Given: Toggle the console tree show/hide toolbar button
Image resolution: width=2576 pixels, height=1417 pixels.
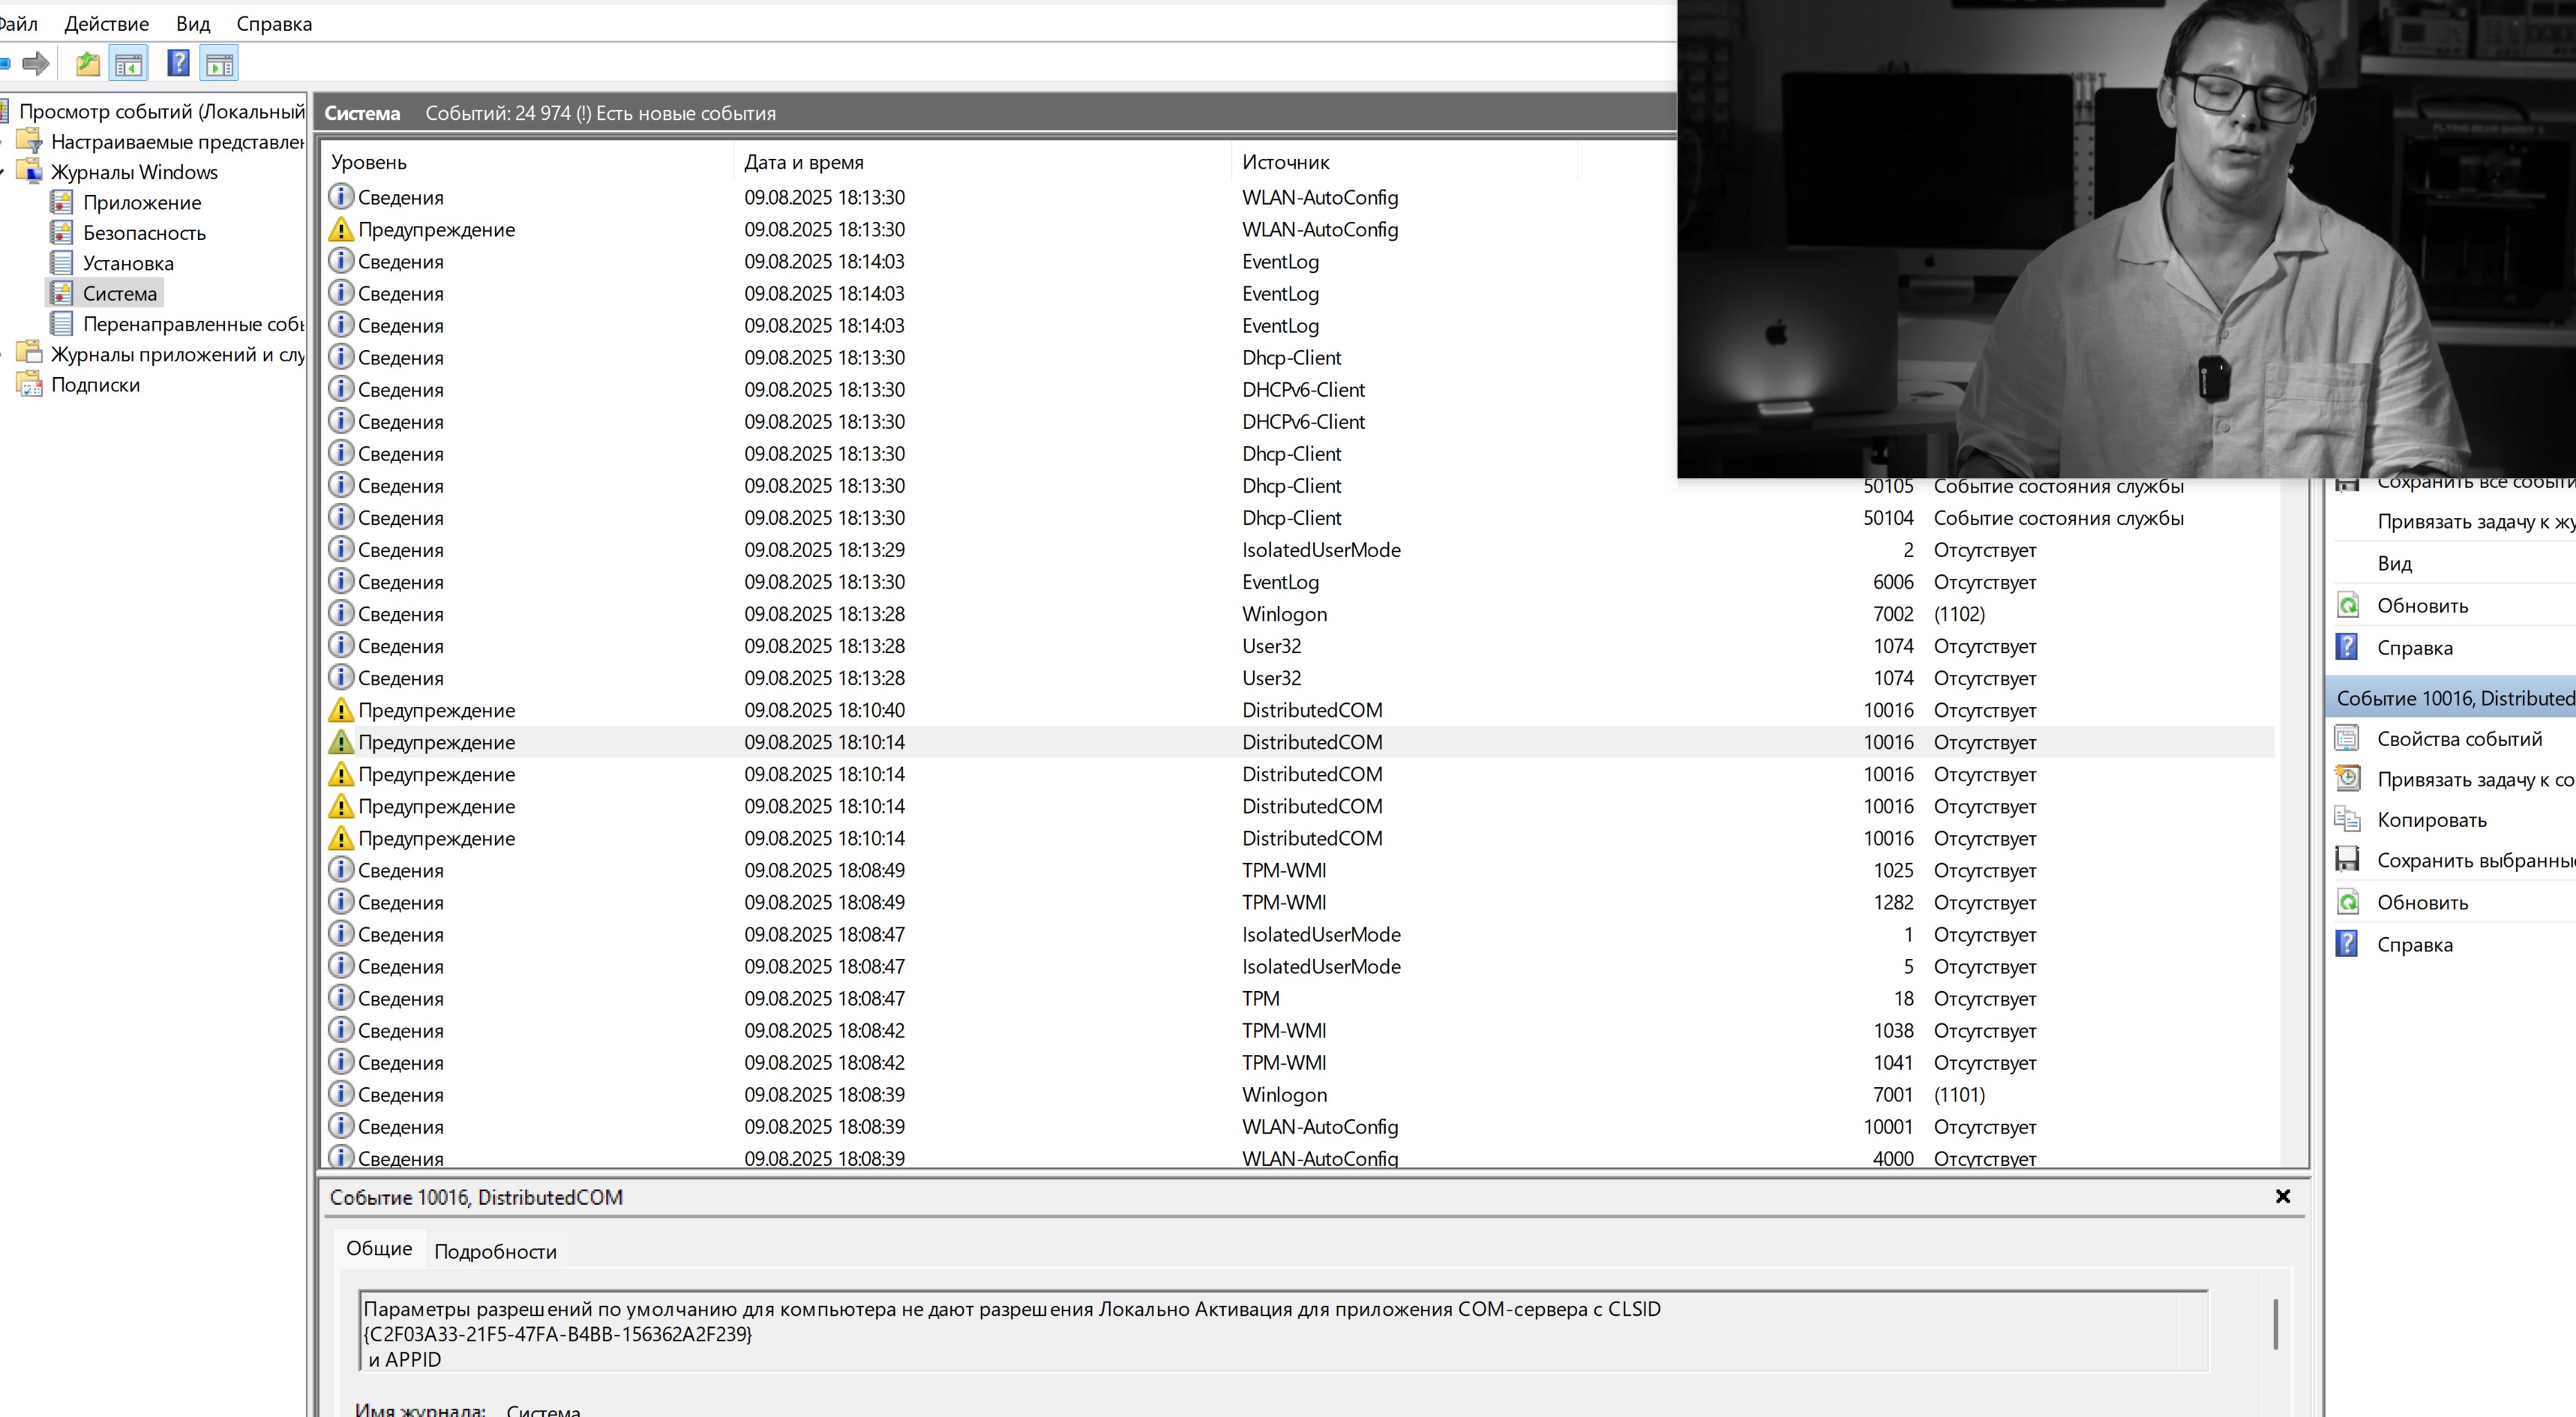Looking at the screenshot, I should point(128,64).
